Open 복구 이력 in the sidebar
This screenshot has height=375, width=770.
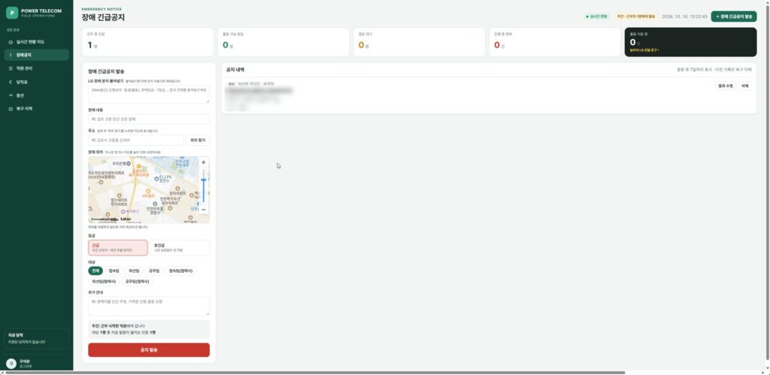coord(36,108)
